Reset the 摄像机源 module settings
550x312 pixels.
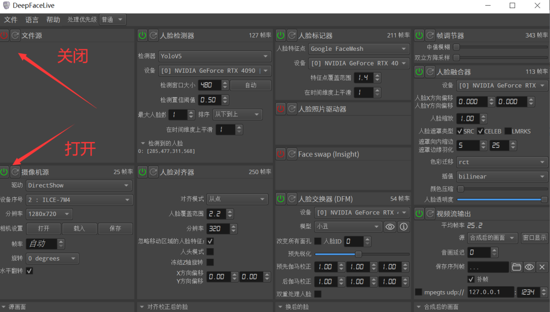pyautogui.click(x=15, y=172)
